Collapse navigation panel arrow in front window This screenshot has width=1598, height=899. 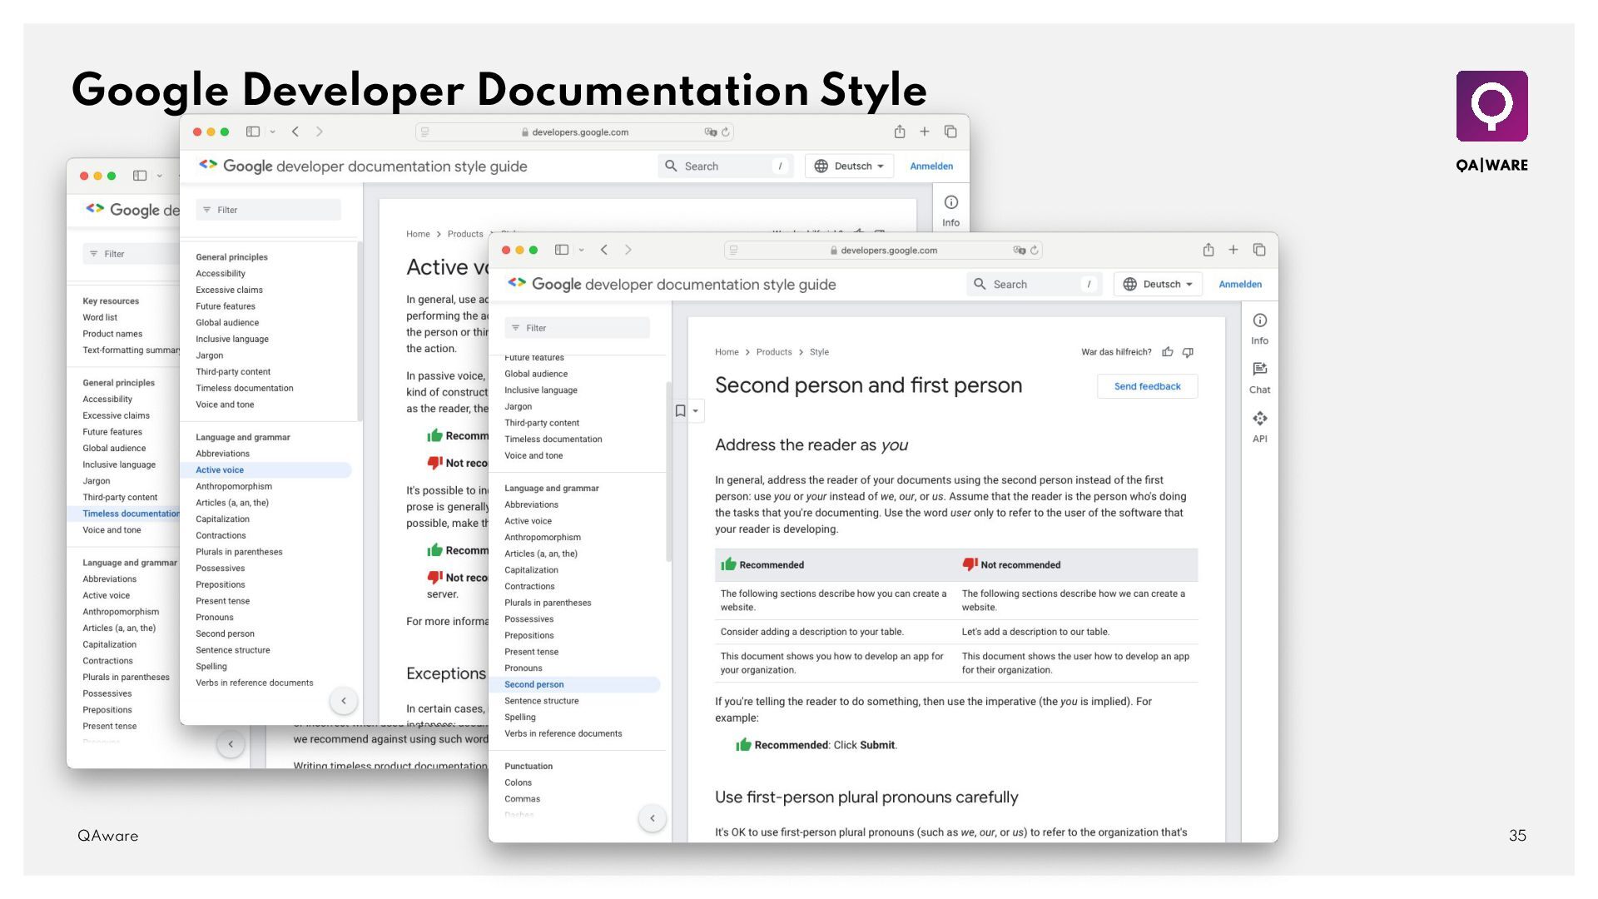[x=652, y=818]
